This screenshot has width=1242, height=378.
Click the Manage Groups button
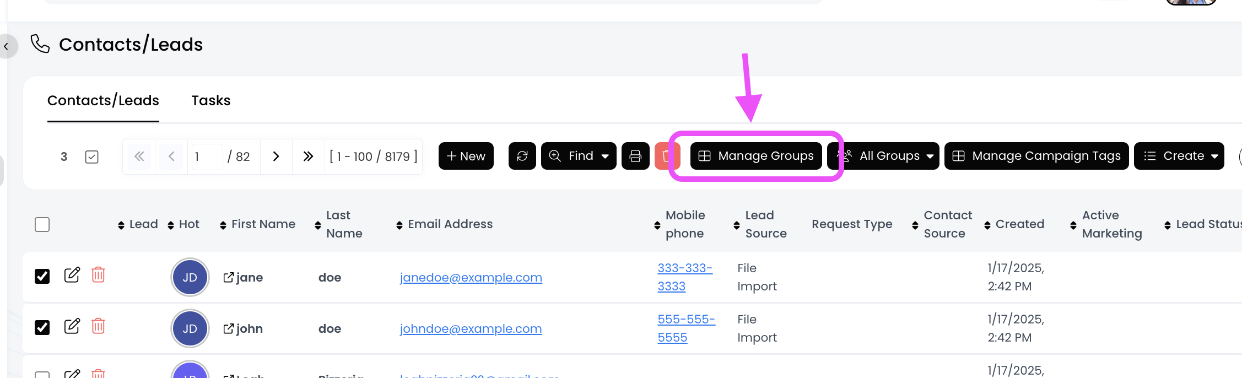[756, 156]
